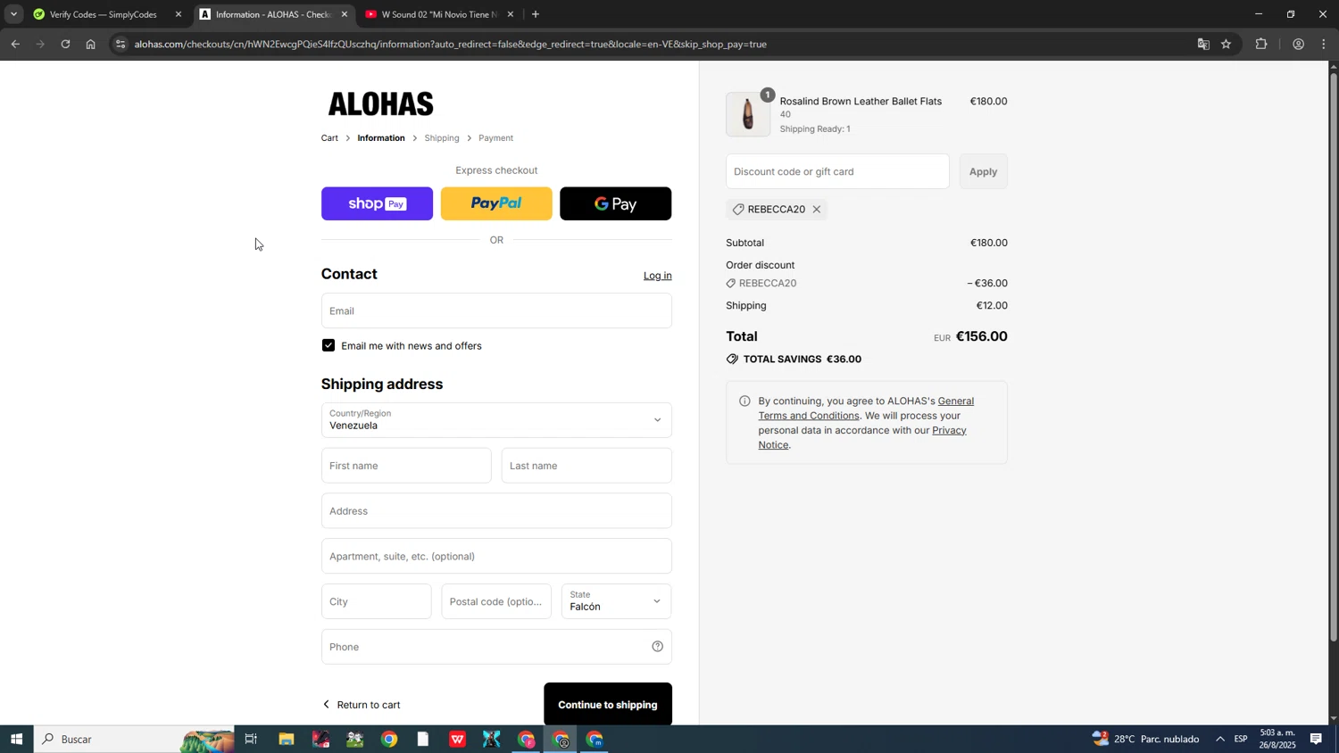Focus Apartment, suite optional field

click(496, 556)
